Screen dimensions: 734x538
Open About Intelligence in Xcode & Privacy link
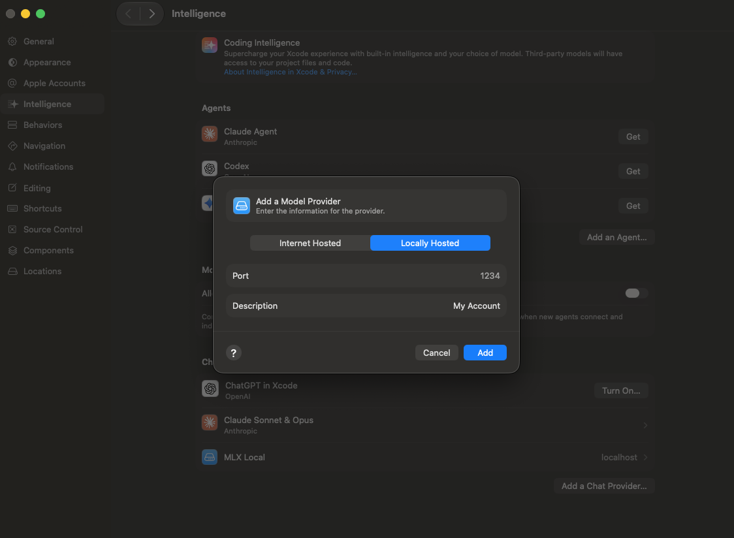click(x=290, y=72)
